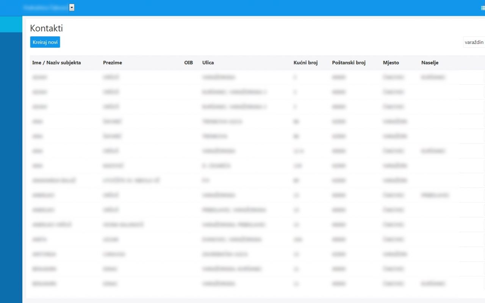
Task: Sort by the Kućni broj column
Action: click(x=305, y=62)
